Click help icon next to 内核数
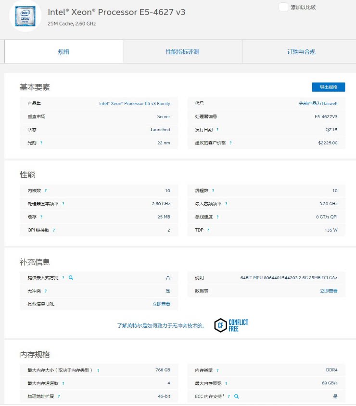Image resolution: width=356 pixels, height=406 pixels. pos(46,191)
